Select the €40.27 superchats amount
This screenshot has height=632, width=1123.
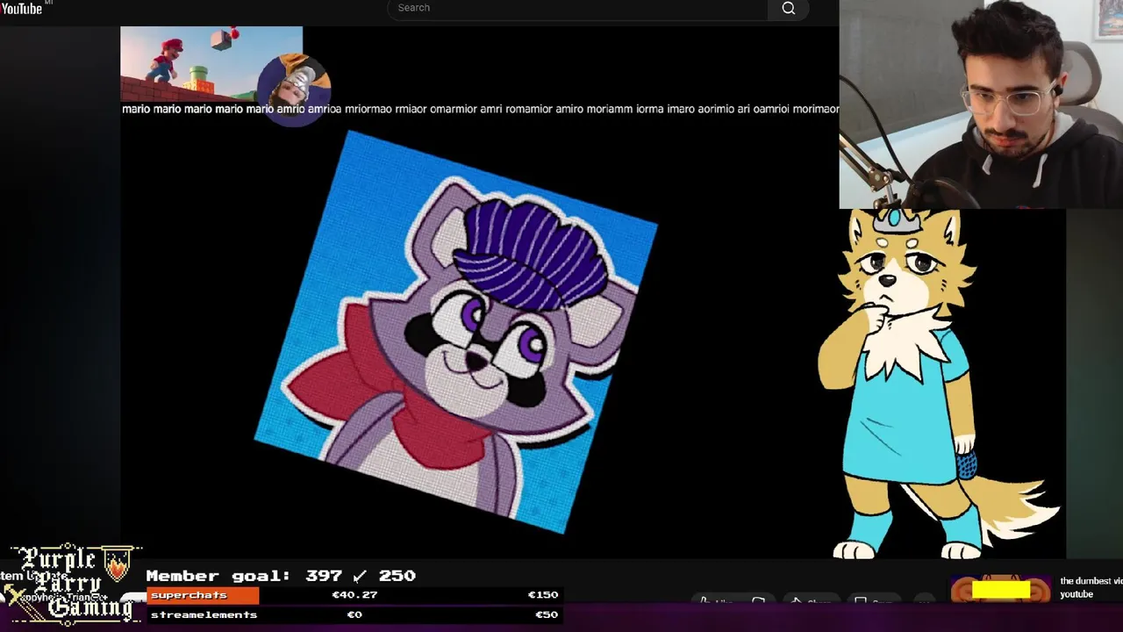(354, 595)
